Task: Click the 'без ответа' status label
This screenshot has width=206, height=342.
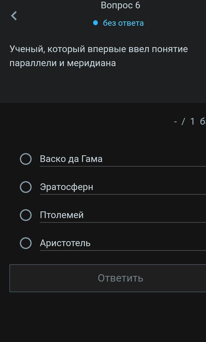Action: (x=123, y=23)
